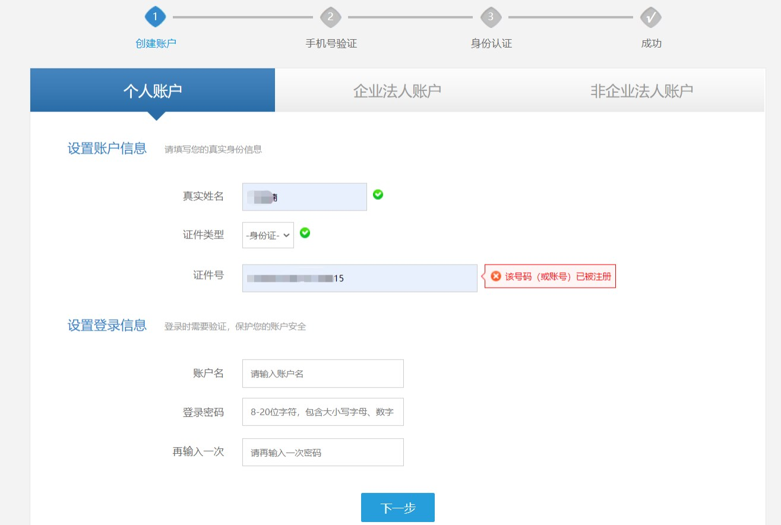Viewport: 781px width, 525px height.
Task: Switch to 企业法人账户 tab
Action: pos(397,90)
